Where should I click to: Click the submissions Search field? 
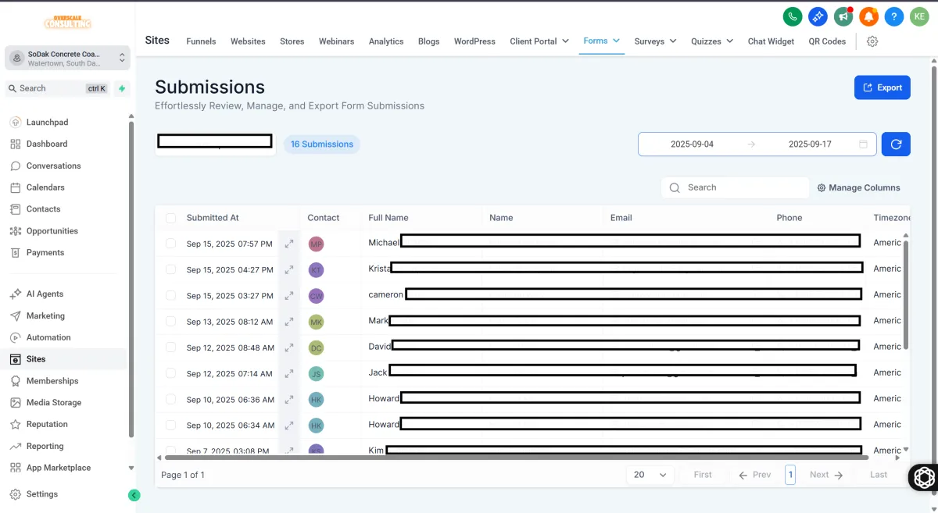coord(736,187)
